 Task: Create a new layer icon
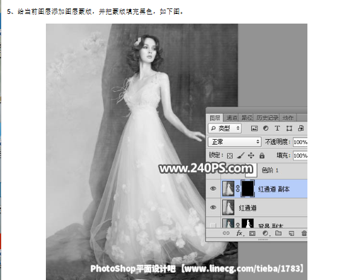(291, 233)
